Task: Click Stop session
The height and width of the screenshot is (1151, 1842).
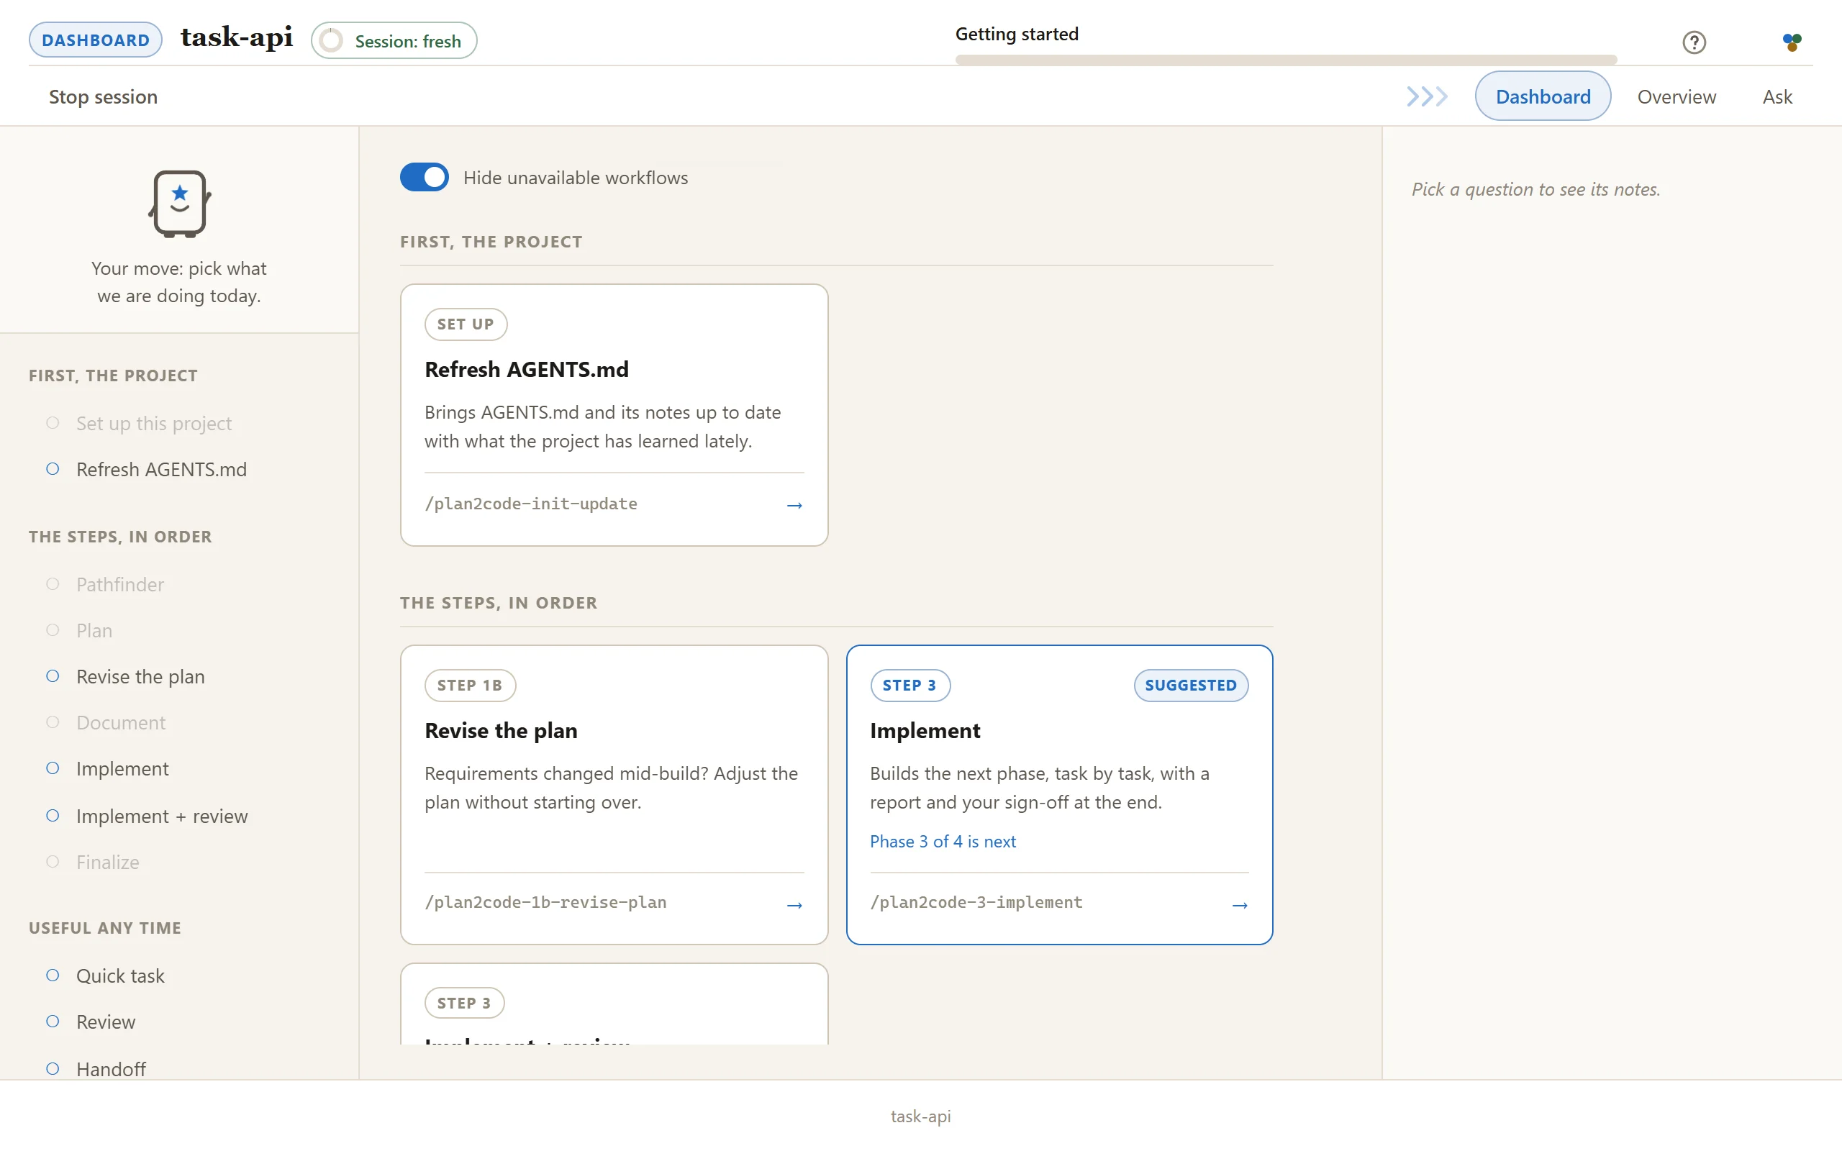Action: click(103, 96)
